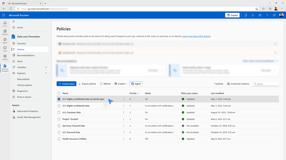This screenshot has width=286, height=160.
Task: Click the Create policy button
Action: tap(66, 84)
